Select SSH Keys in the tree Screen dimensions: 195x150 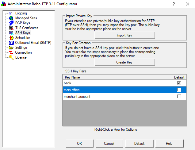(22, 33)
